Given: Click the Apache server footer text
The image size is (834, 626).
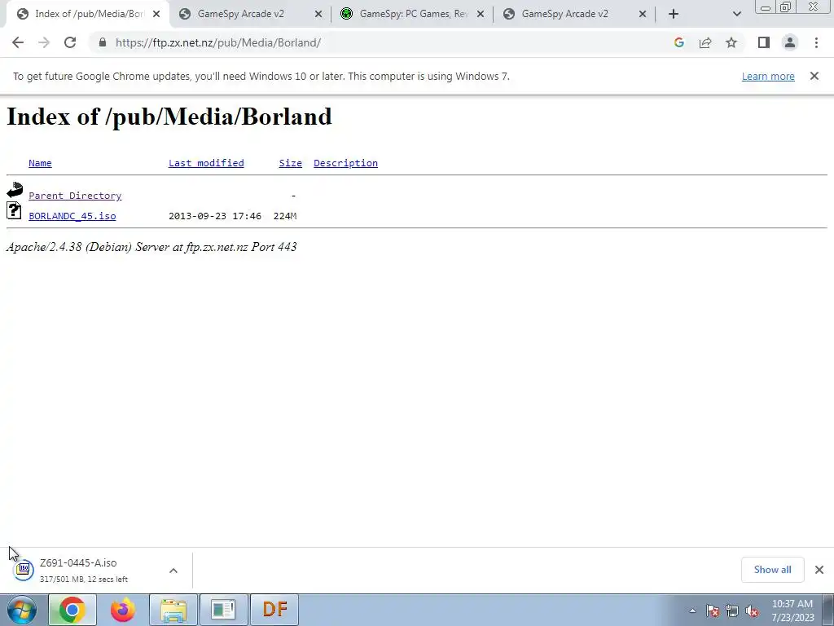Looking at the screenshot, I should 151,247.
